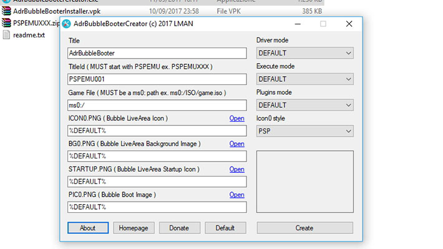Open the Icon0 style PSP dropdown
Screen dimensions: 443x249
click(305, 131)
